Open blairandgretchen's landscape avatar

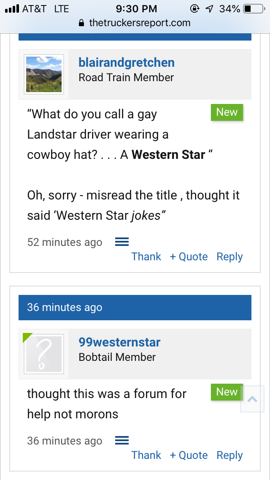[x=44, y=74]
